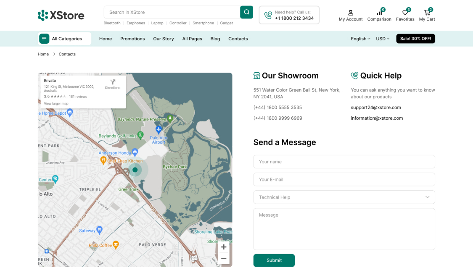The width and height of the screenshot is (473, 278).
Task: Click breadcrumb chevron separator
Action: tap(54, 54)
